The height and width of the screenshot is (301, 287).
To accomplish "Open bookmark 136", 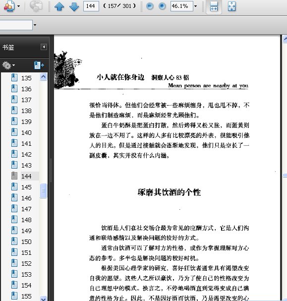I will click(26, 89).
